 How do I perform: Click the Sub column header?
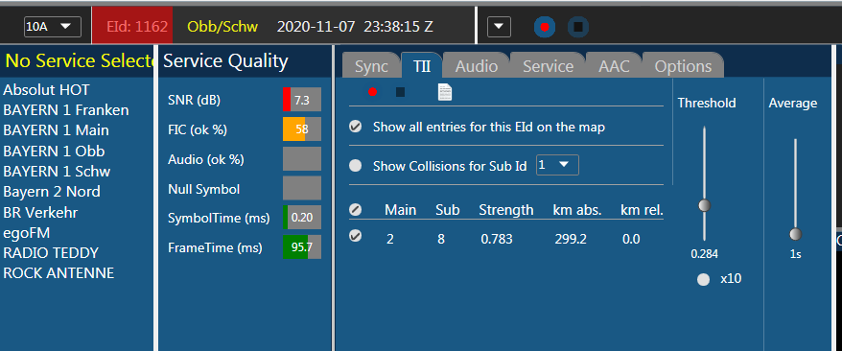click(x=447, y=210)
